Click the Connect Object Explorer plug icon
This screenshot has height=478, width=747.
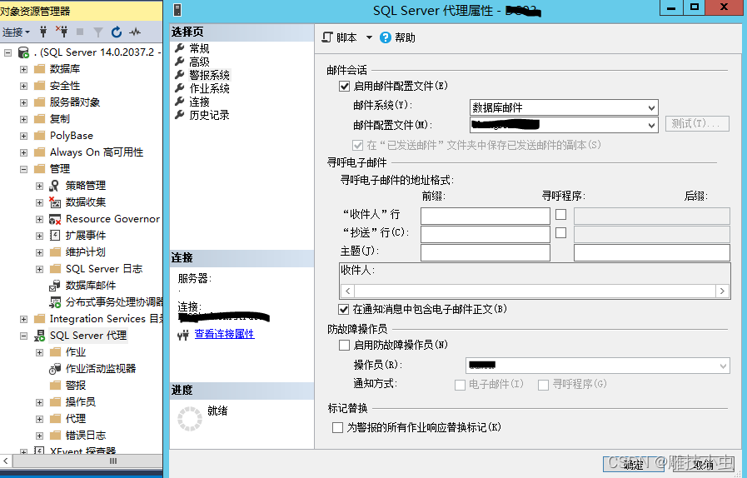tap(43, 32)
